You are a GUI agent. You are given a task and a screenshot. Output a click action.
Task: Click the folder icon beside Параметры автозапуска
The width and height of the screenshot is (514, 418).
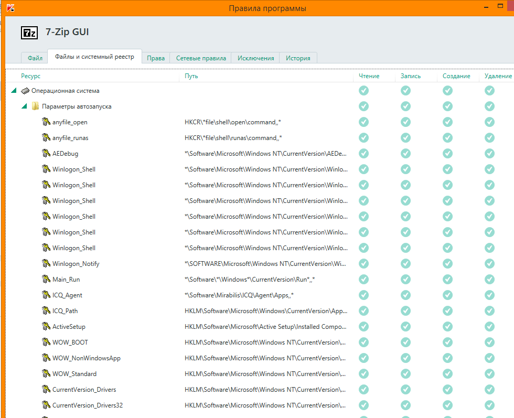[35, 106]
